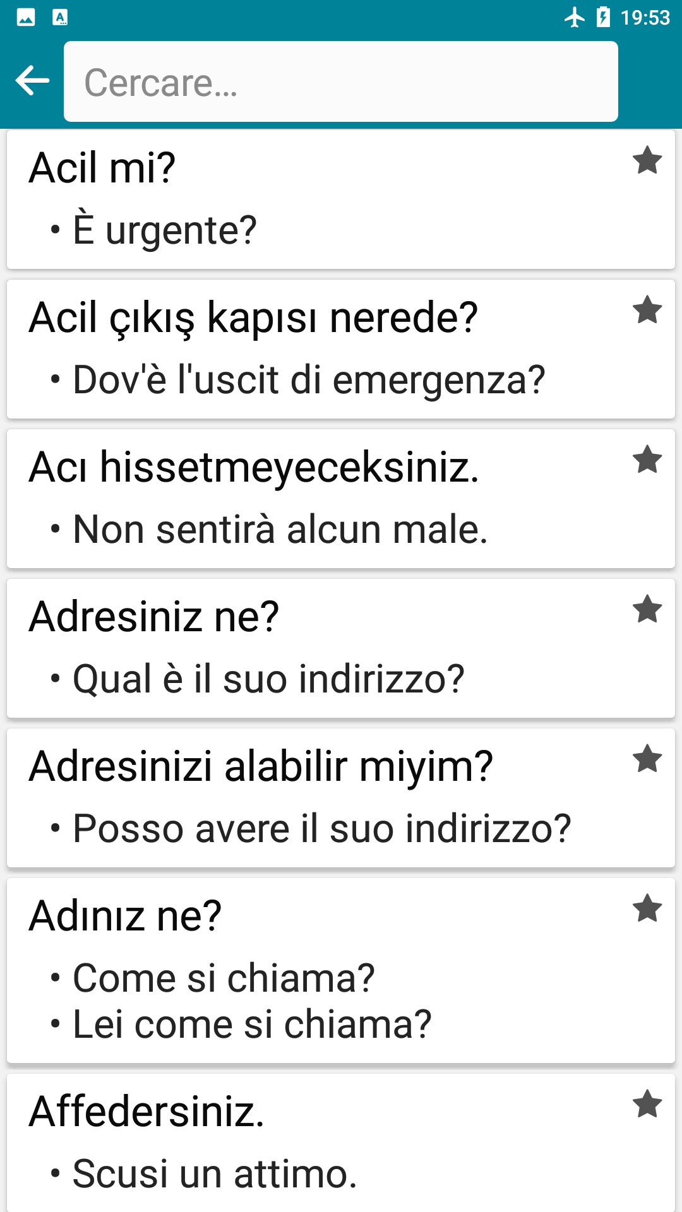Star the 'Acil çıkış kapısı nerede?' phrase
This screenshot has height=1212, width=682.
pos(647,310)
